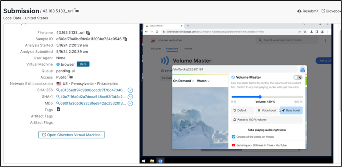The width and height of the screenshot is (342, 167).
Task: Click the open lock icon in submission title
Action: (76, 10)
